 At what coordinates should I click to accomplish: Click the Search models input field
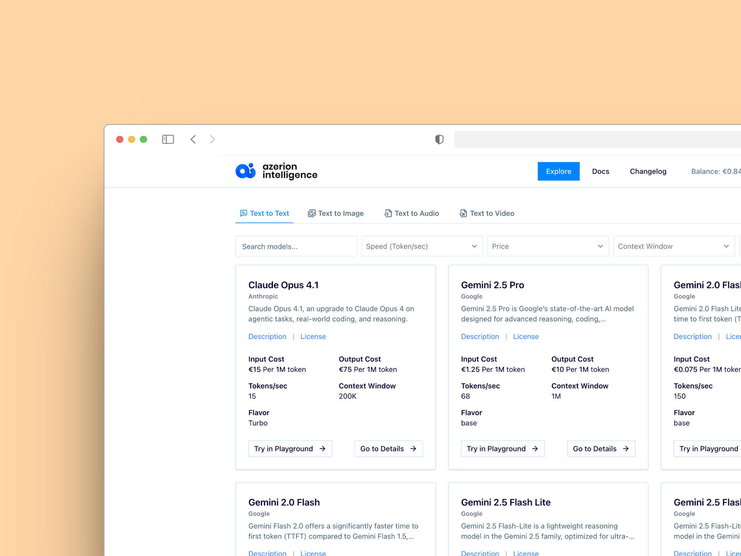[296, 246]
